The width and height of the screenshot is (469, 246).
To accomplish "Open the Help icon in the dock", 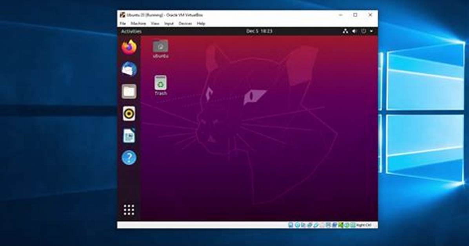I will [x=129, y=157].
